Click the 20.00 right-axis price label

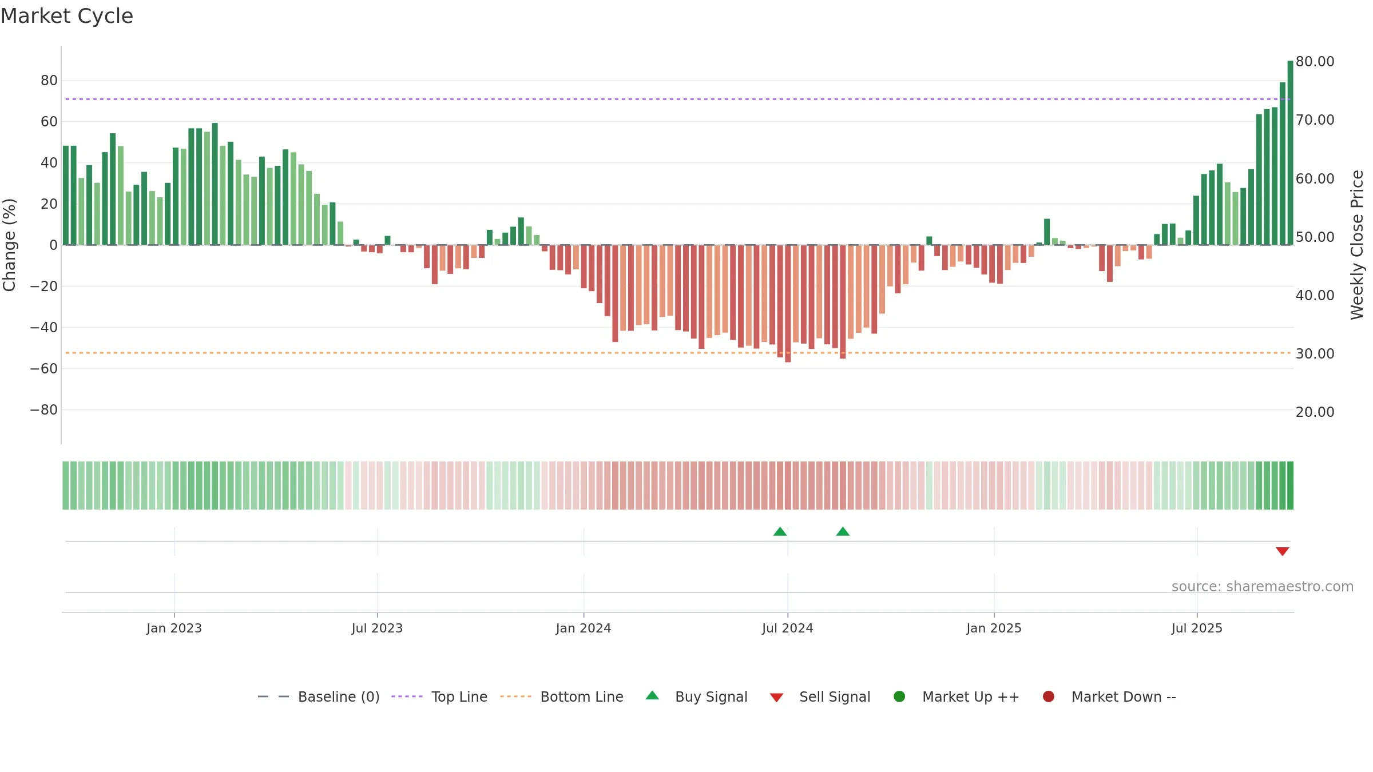pos(1315,412)
